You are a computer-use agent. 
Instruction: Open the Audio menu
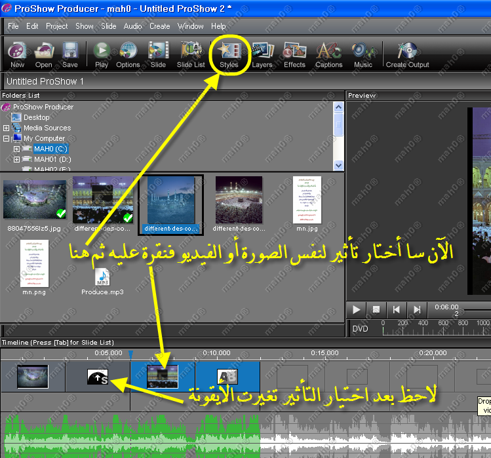[x=132, y=26]
